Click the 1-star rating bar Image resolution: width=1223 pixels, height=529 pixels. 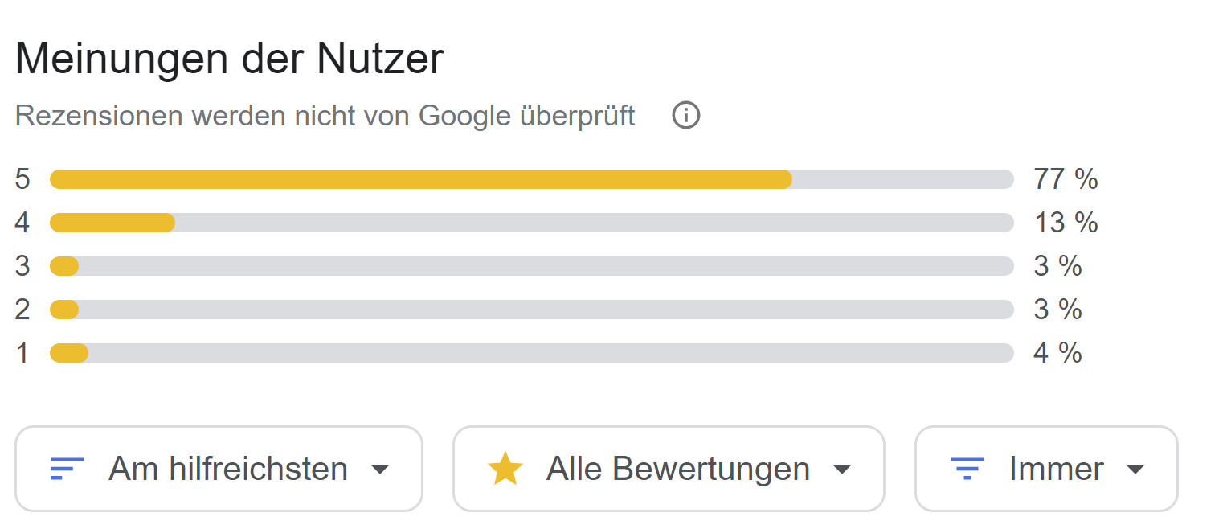click(532, 353)
